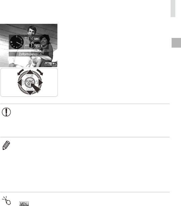
Task: Click the down arrow below DISP
Action: point(30,93)
